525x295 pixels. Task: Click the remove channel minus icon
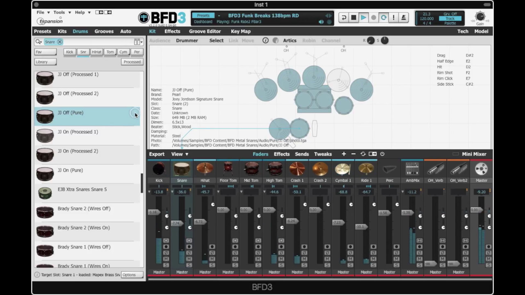pos(353,154)
